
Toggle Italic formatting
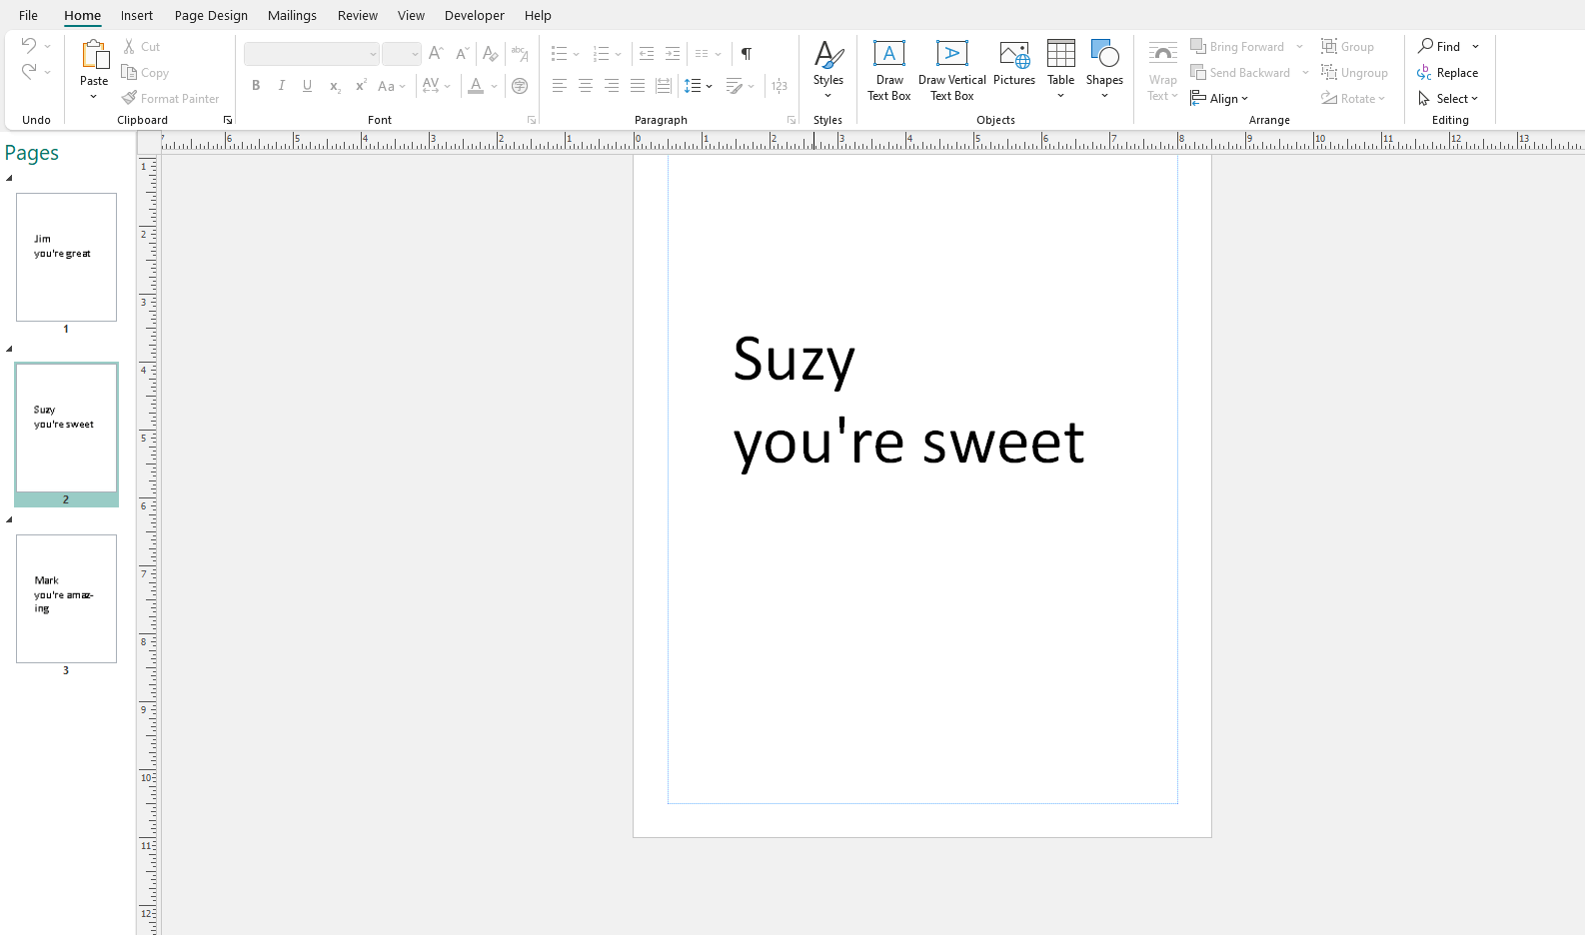(282, 86)
